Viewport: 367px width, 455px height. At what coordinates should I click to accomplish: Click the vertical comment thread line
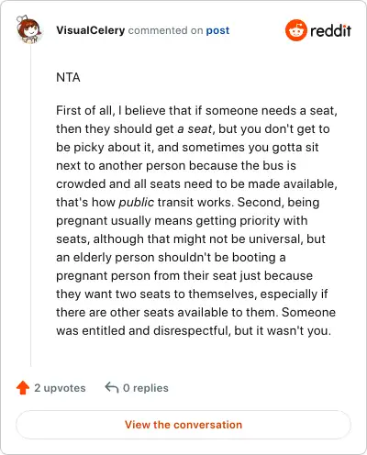[30, 205]
